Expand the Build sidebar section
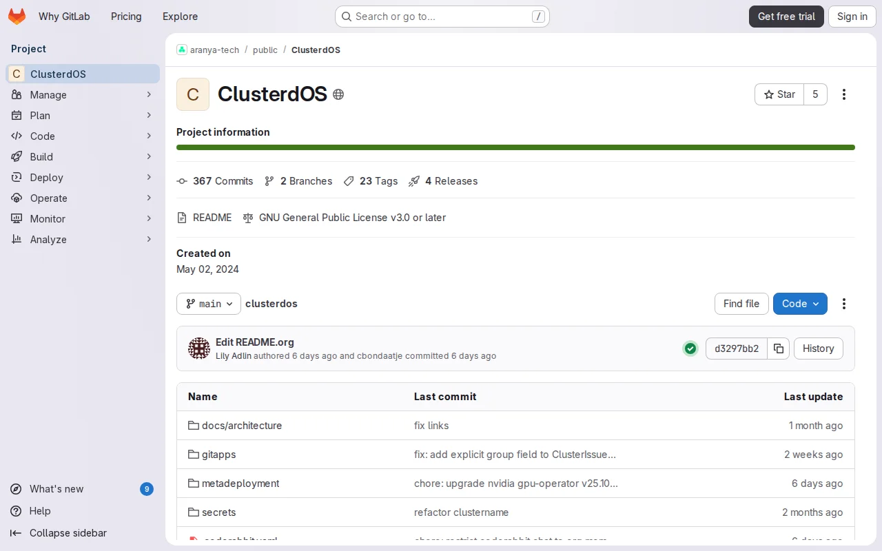The width and height of the screenshot is (882, 551). tap(83, 156)
